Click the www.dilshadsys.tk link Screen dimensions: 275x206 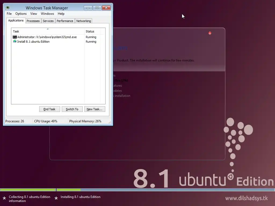(x=247, y=198)
